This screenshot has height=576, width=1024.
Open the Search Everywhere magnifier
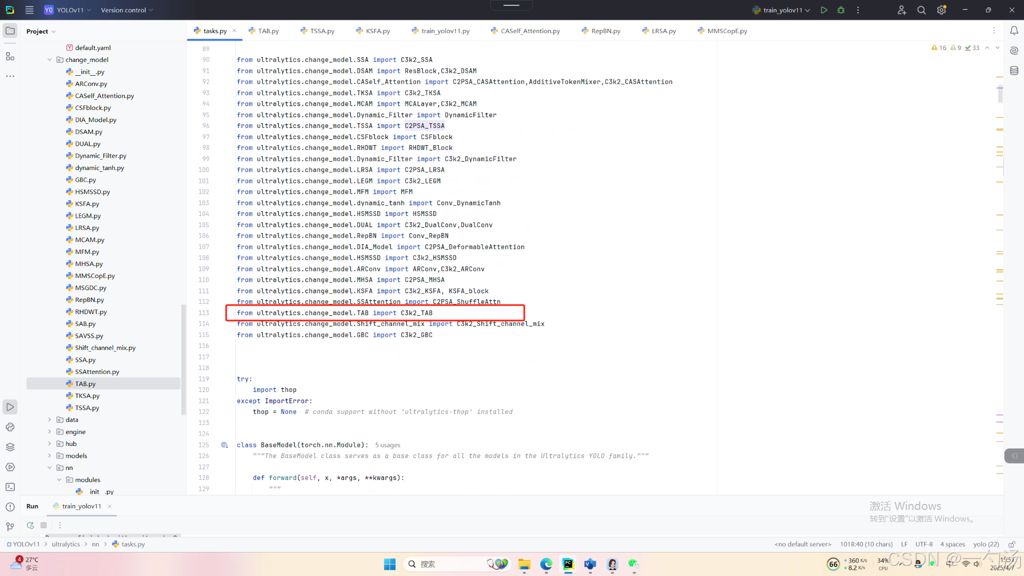[921, 10]
